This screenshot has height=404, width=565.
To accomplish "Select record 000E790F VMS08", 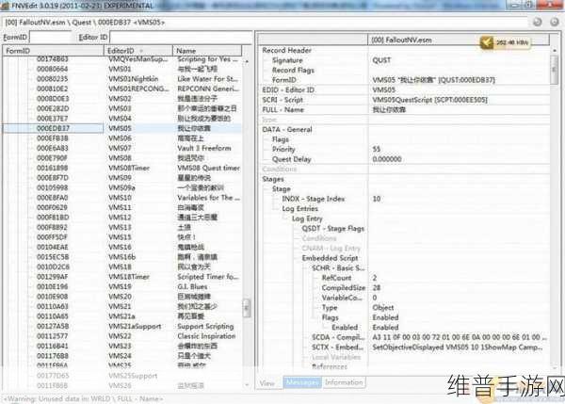I will click(x=122, y=158).
